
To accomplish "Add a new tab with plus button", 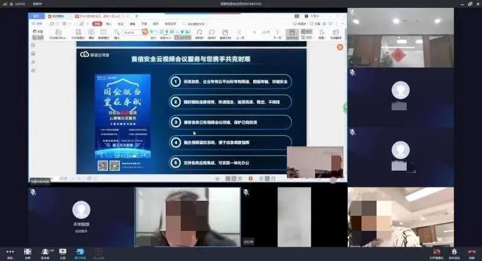I will click(137, 16).
